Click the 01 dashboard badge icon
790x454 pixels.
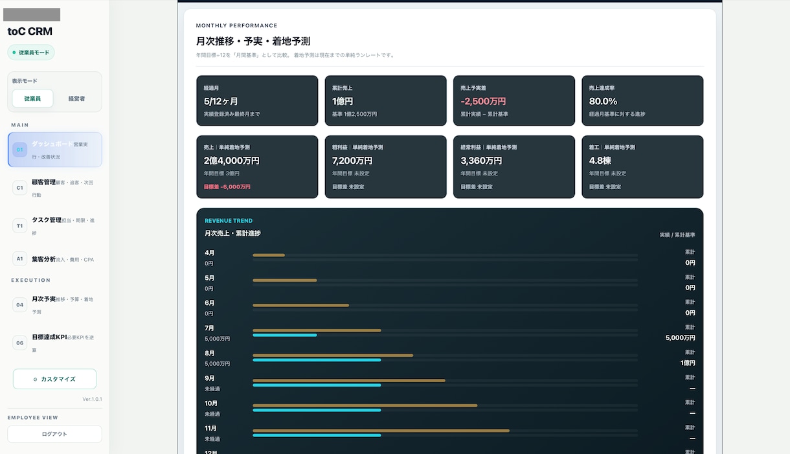tap(20, 150)
